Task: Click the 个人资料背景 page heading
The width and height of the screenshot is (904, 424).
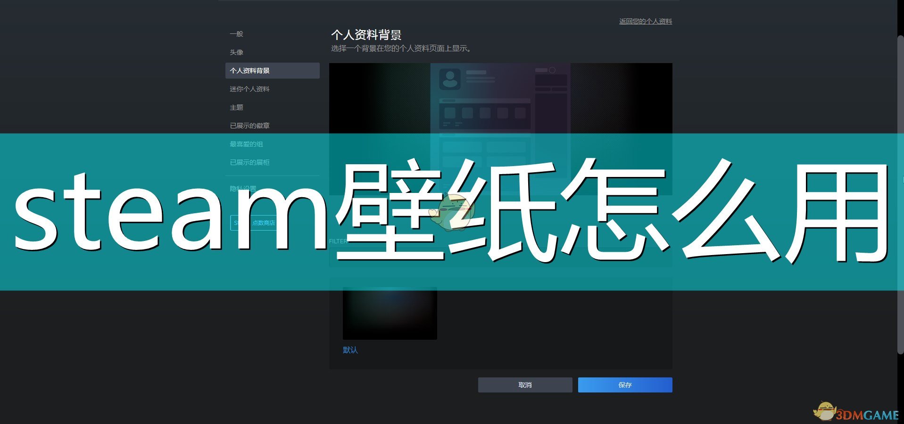Action: 366,35
